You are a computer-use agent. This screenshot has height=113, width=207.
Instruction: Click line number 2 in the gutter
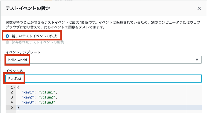[12, 92]
